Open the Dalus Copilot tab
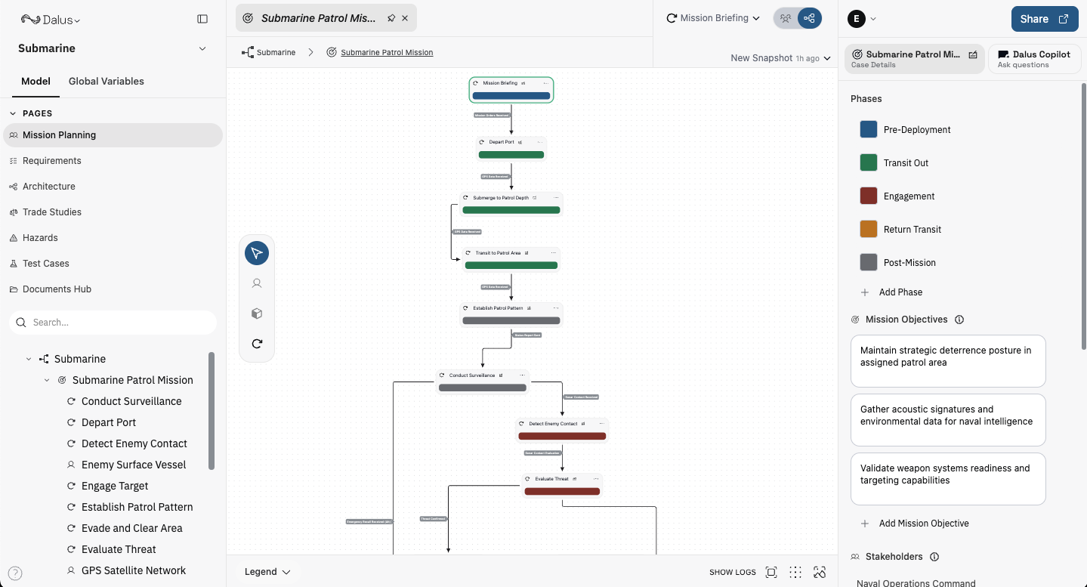1087x587 pixels. pyautogui.click(x=1034, y=58)
